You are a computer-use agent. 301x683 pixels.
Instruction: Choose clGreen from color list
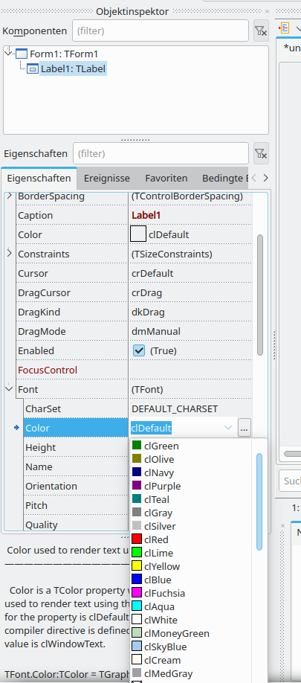190,446
